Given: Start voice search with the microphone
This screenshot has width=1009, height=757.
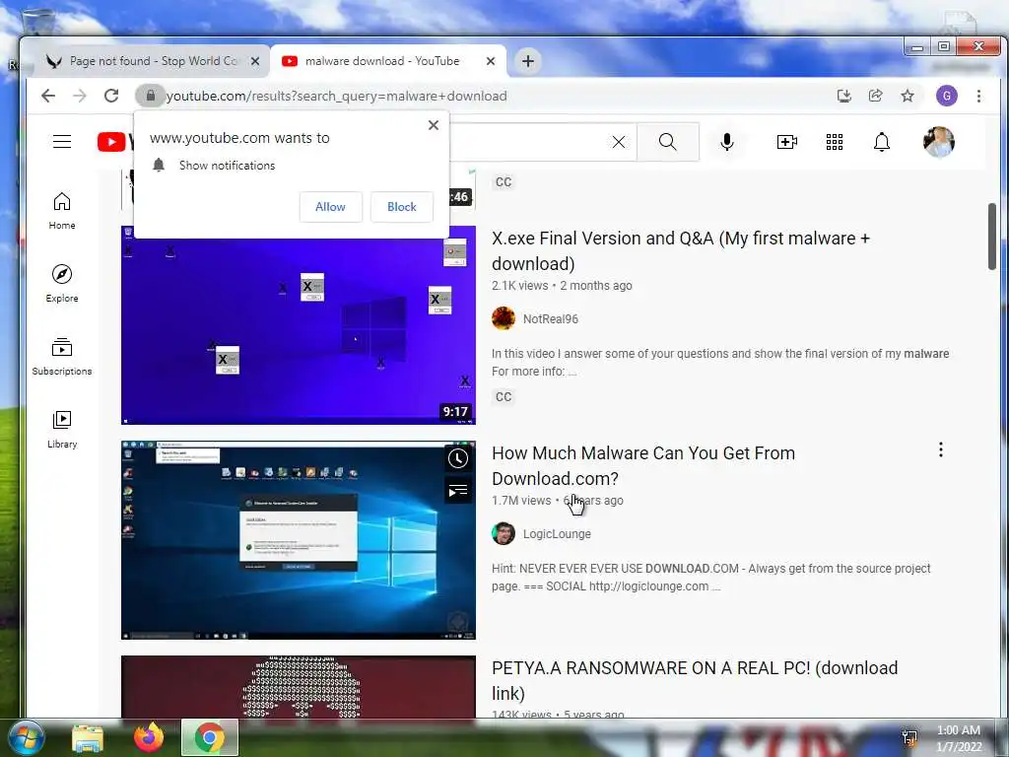Looking at the screenshot, I should tap(727, 142).
